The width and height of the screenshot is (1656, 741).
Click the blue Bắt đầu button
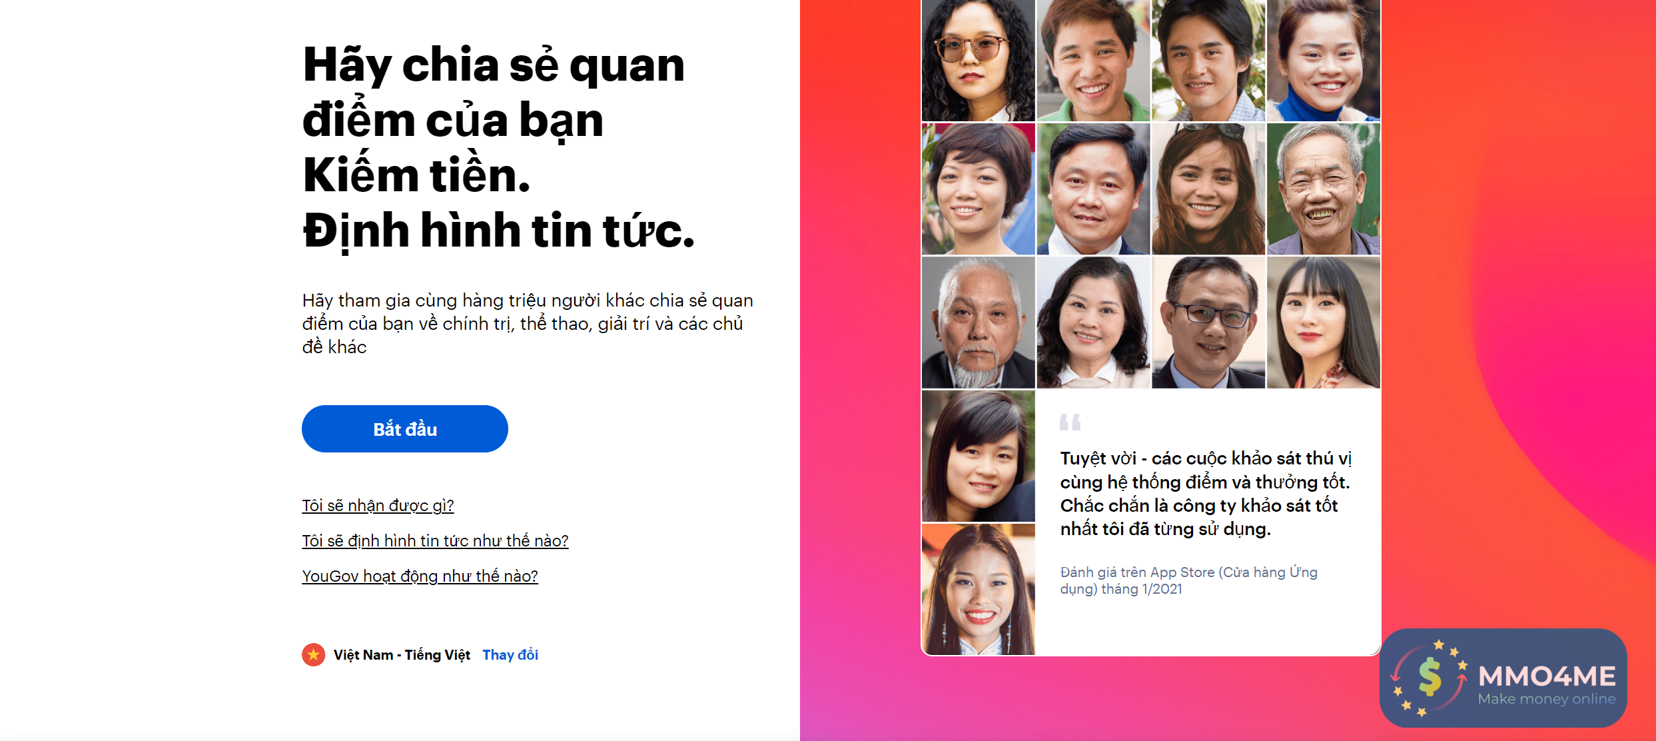point(405,429)
